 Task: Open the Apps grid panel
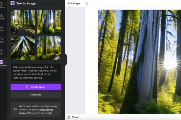click(x=2, y=51)
